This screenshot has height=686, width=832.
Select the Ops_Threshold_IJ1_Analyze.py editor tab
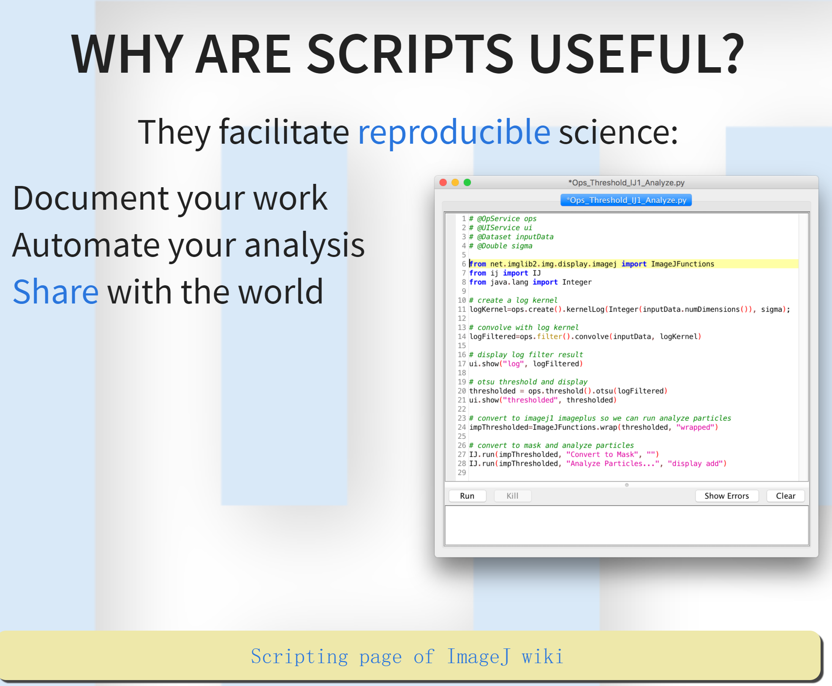click(x=626, y=200)
